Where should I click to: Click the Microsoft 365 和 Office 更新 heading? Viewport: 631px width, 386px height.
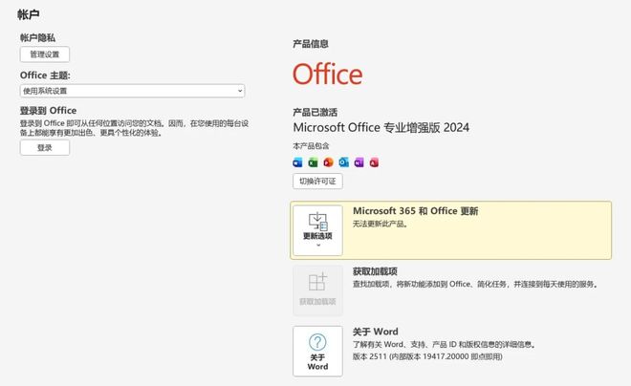[415, 211]
